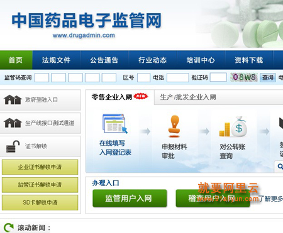The image size is (283, 233).
Task: Click the orange stamp icon for 申报材料审批
Action: click(x=174, y=126)
